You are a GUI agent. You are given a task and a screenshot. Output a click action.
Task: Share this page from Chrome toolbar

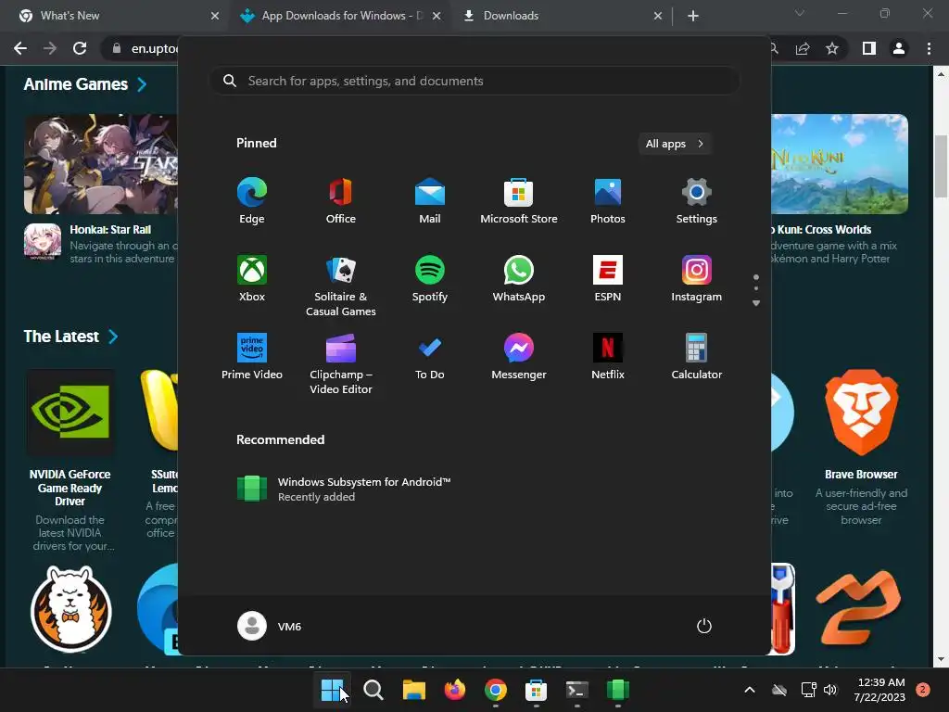pyautogui.click(x=803, y=48)
